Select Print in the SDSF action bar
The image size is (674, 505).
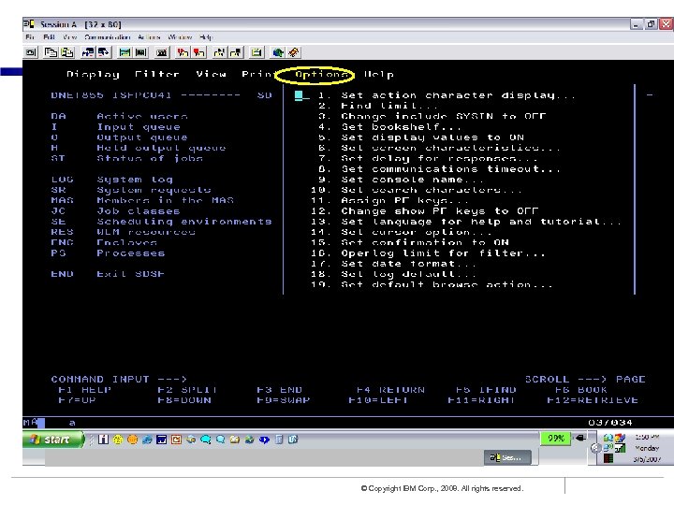[257, 74]
